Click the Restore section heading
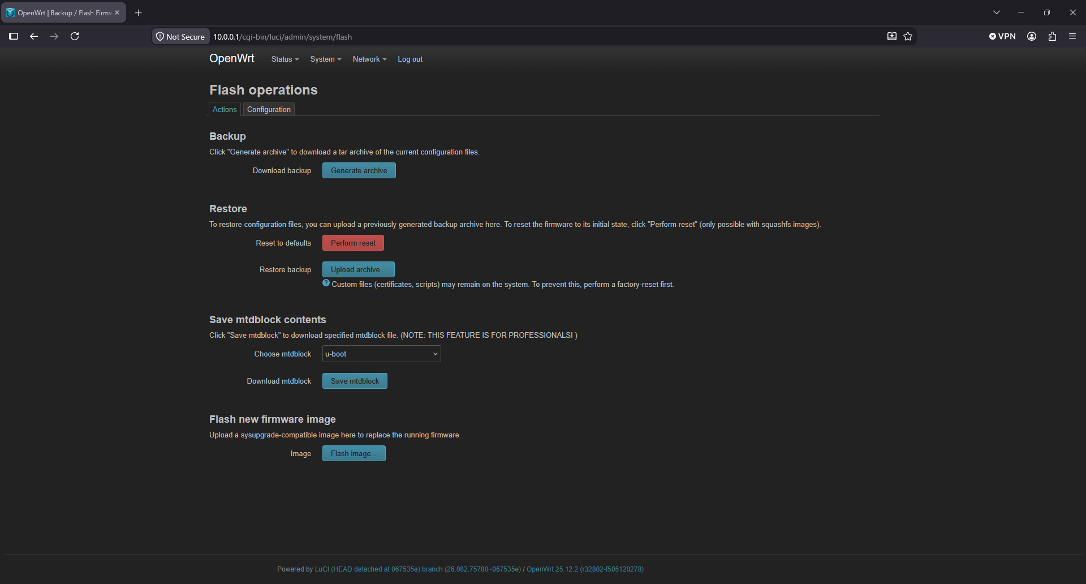Image resolution: width=1086 pixels, height=584 pixels. [x=228, y=209]
